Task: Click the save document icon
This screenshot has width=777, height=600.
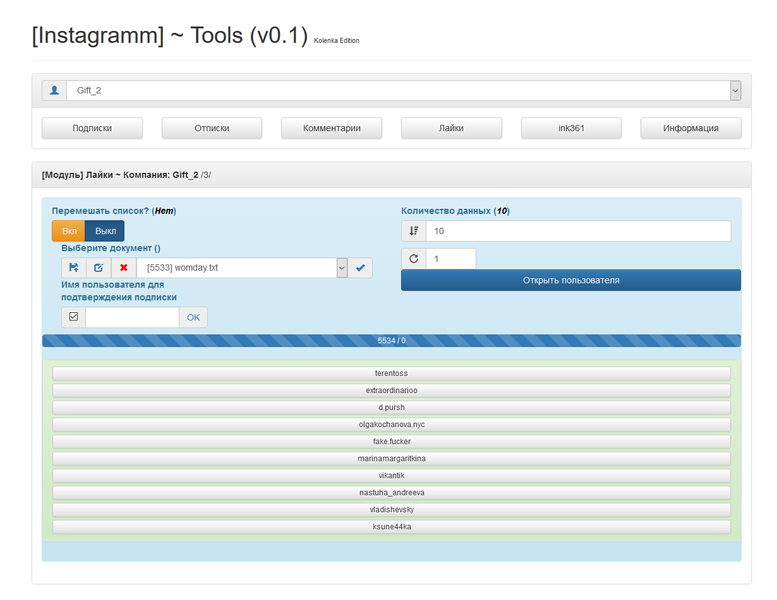Action: [x=74, y=268]
